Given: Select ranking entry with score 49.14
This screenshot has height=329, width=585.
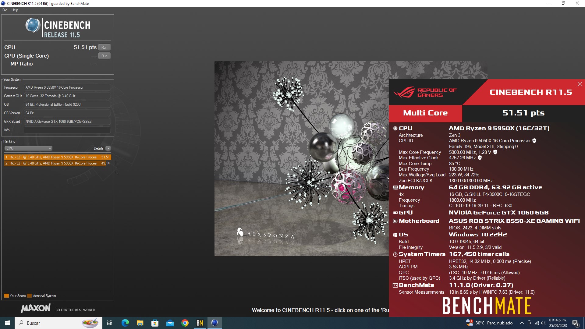Looking at the screenshot, I should point(58,163).
